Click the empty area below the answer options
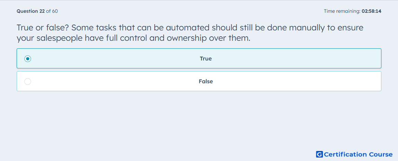 (199, 119)
